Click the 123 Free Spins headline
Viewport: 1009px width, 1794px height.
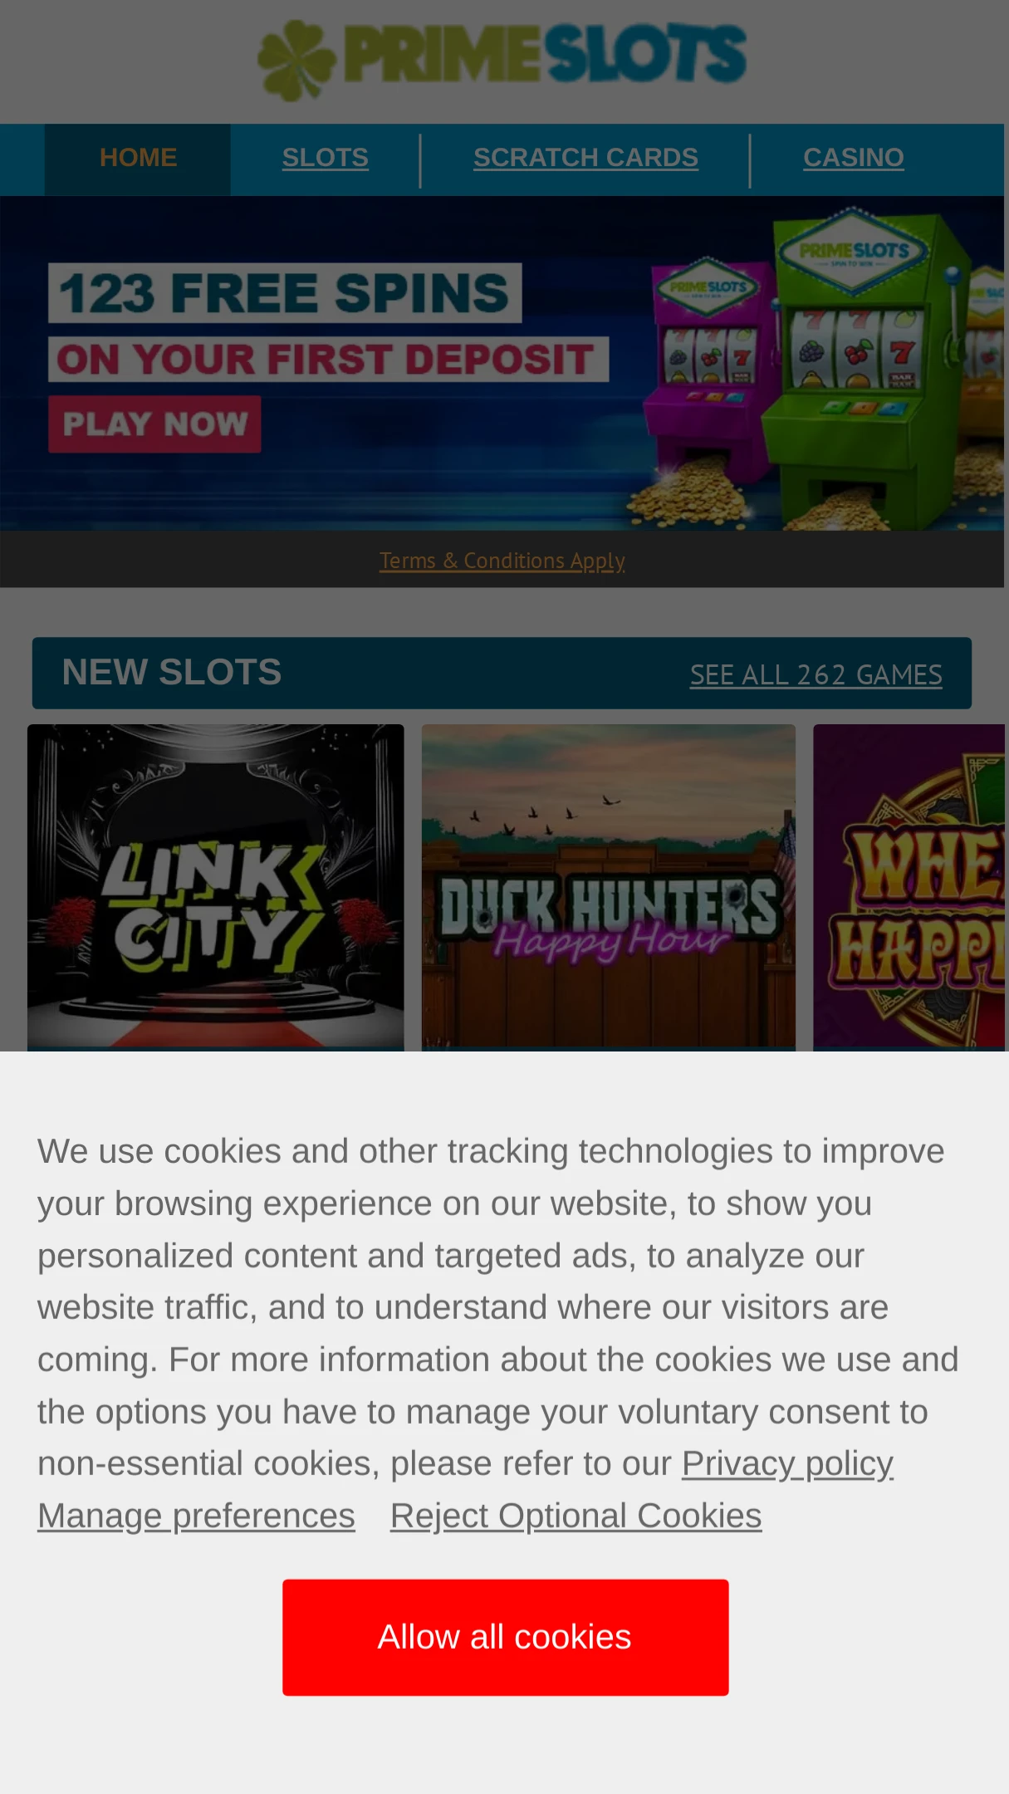click(x=285, y=293)
